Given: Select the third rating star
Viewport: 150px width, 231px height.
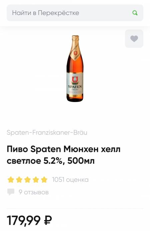Looking at the screenshot, I should [27, 180].
